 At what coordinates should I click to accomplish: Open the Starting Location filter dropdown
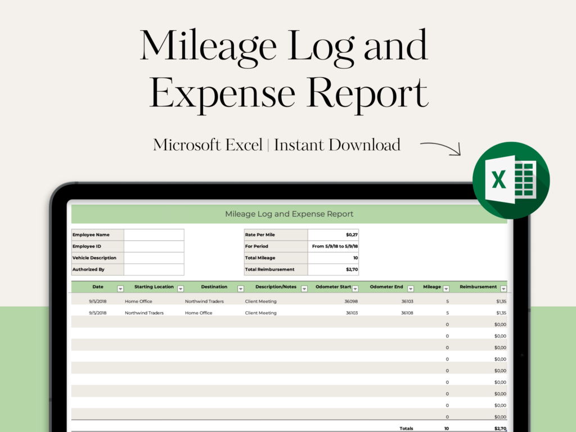tap(181, 289)
